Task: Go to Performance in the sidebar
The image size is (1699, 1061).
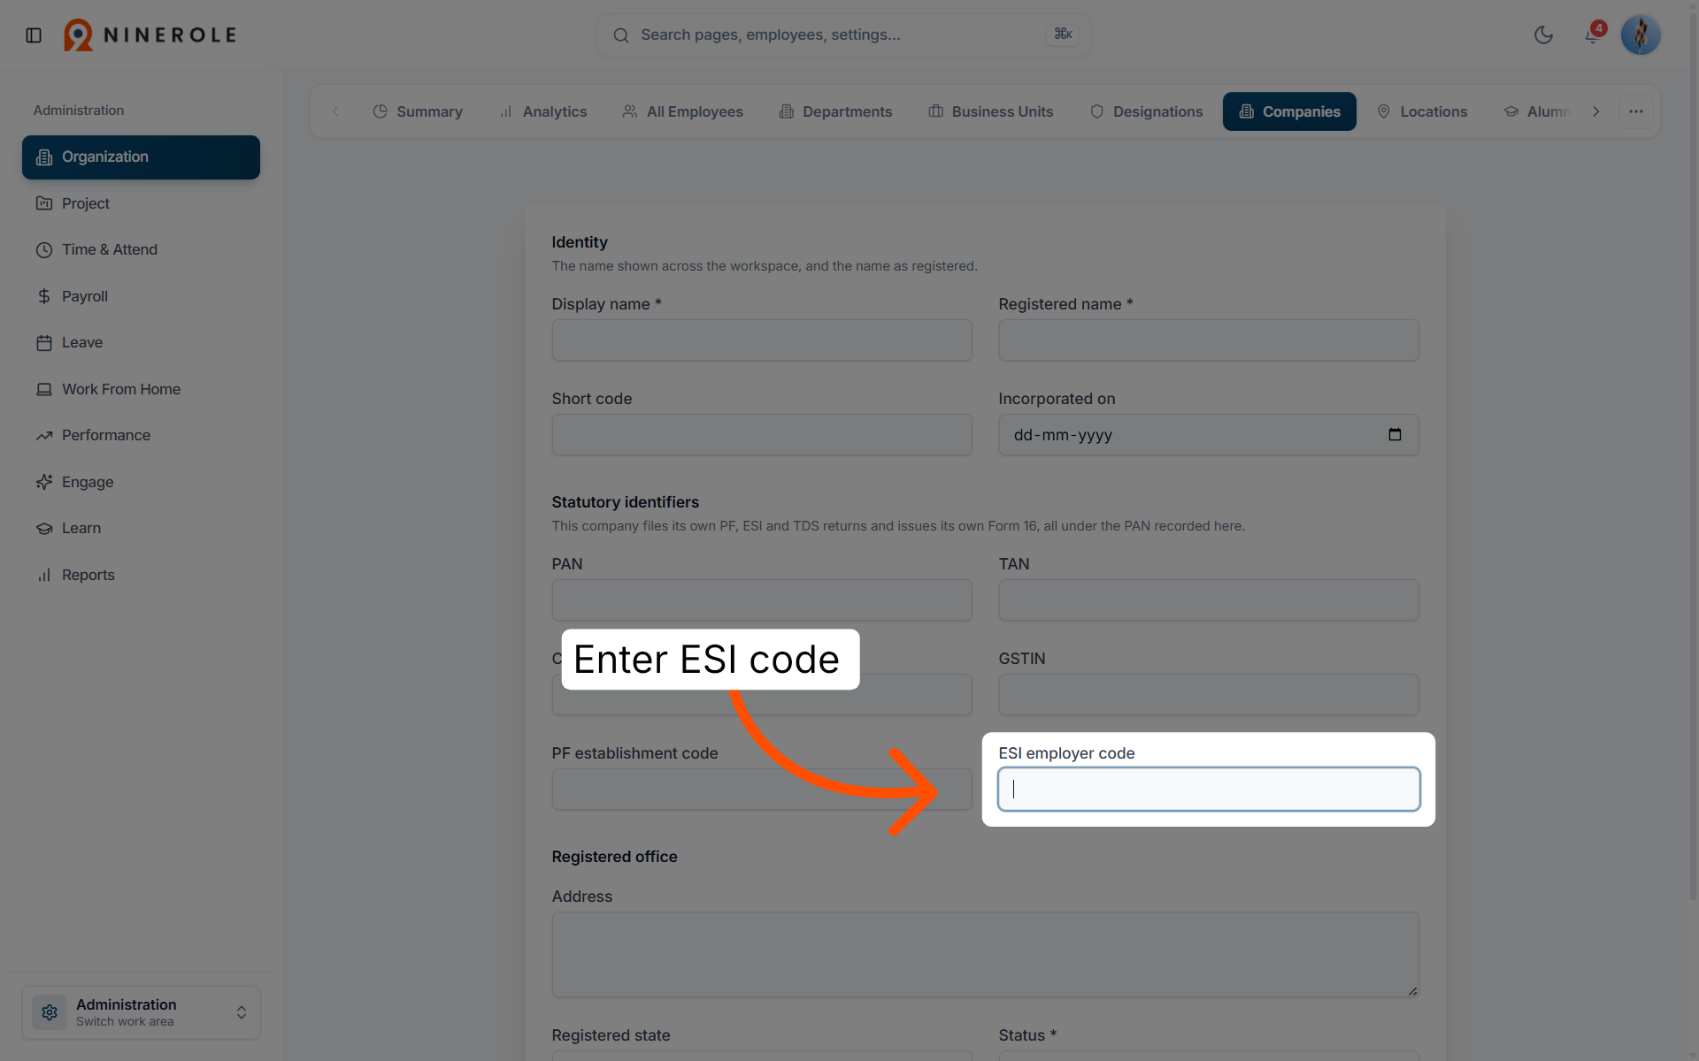Action: pos(141,436)
